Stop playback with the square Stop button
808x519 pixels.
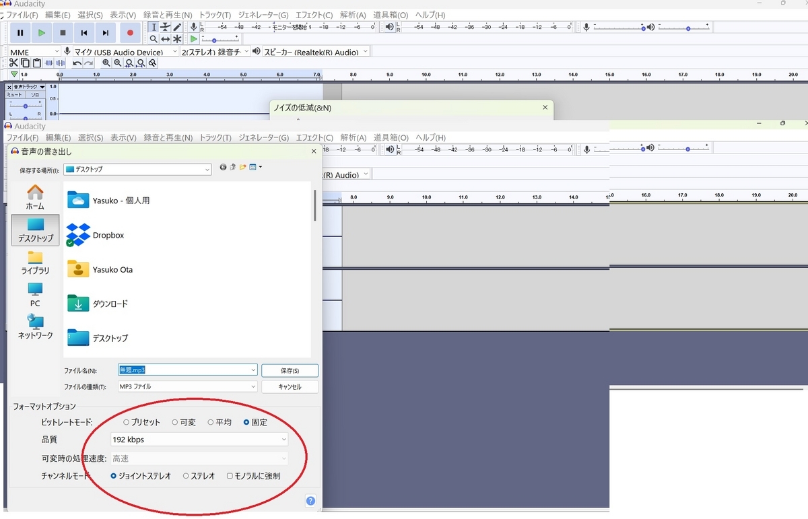(63, 32)
